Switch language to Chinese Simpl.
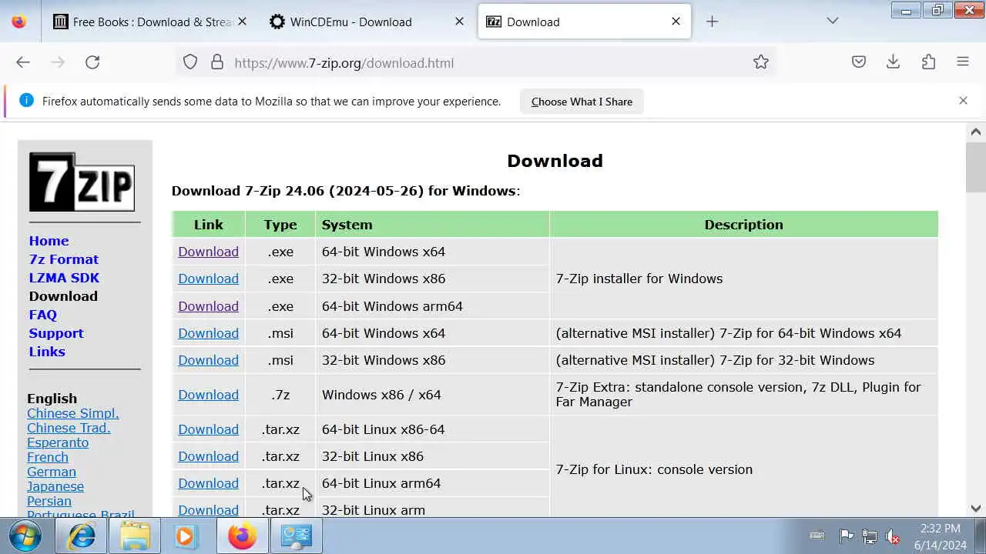 coord(73,413)
